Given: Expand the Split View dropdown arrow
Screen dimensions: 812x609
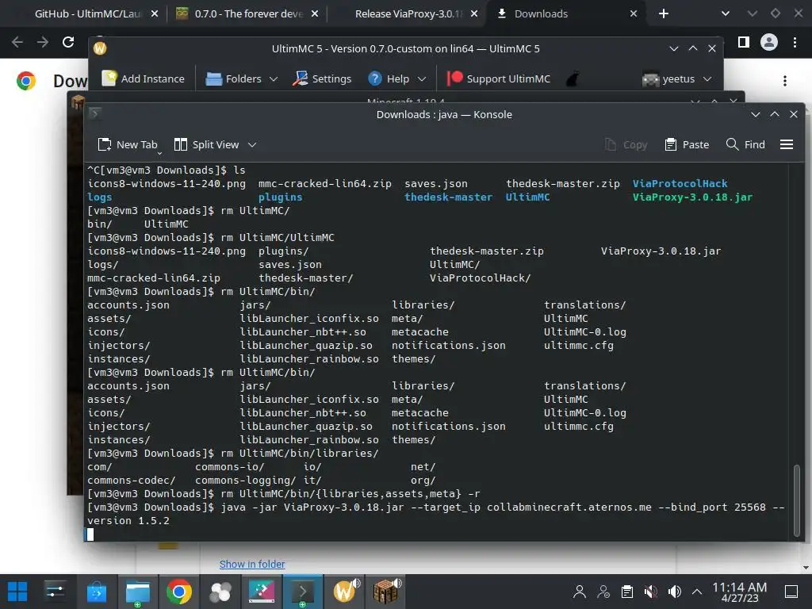Looking at the screenshot, I should pyautogui.click(x=252, y=145).
